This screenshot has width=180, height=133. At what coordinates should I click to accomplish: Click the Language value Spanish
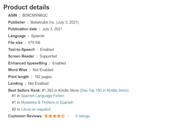tap(38, 36)
